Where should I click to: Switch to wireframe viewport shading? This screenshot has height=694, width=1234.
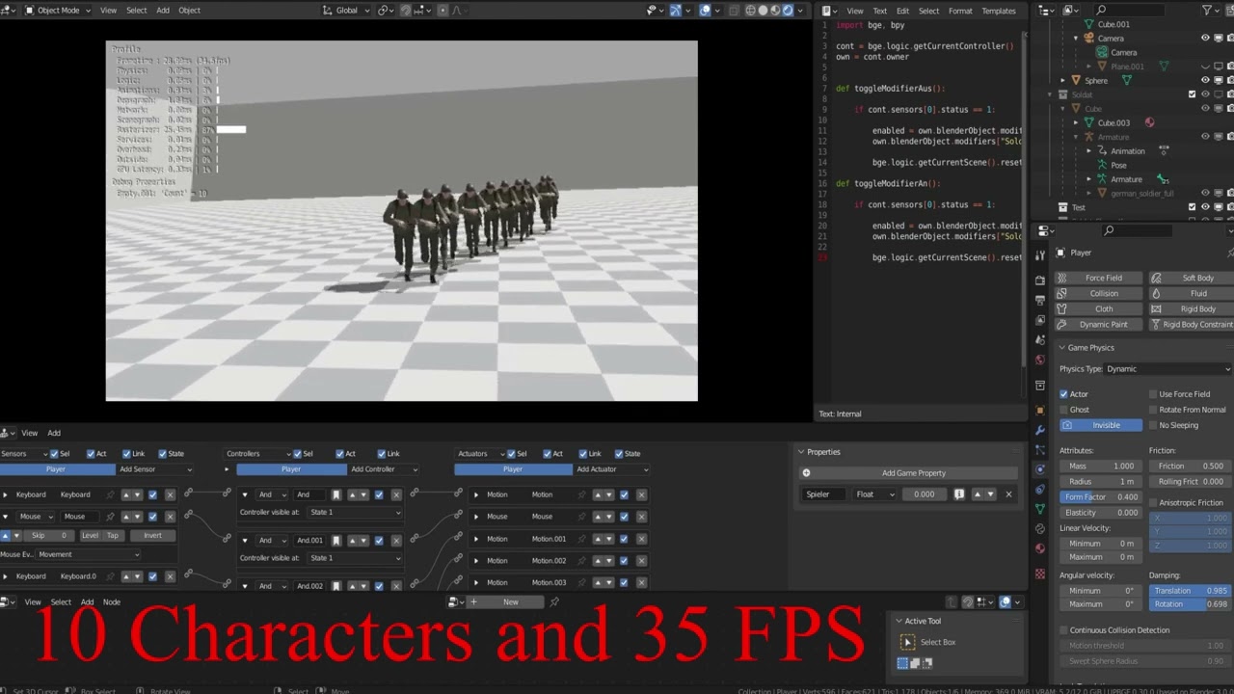point(751,11)
